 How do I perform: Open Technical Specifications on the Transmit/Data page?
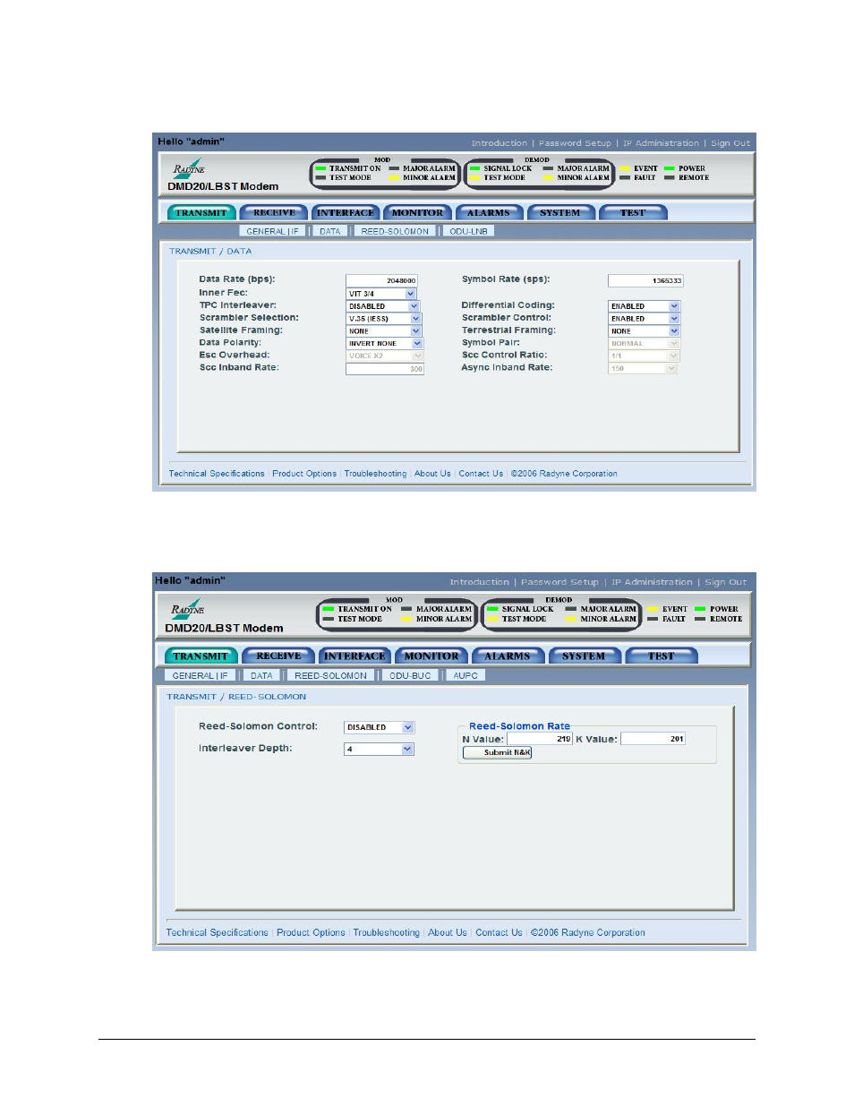[217, 474]
